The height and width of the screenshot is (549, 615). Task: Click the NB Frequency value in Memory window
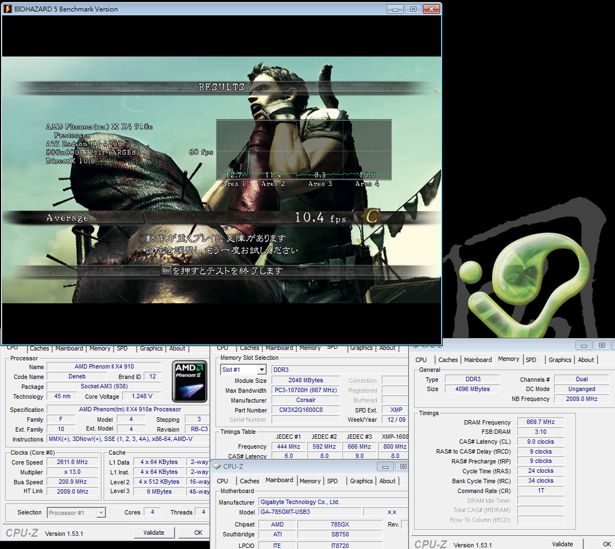582,399
